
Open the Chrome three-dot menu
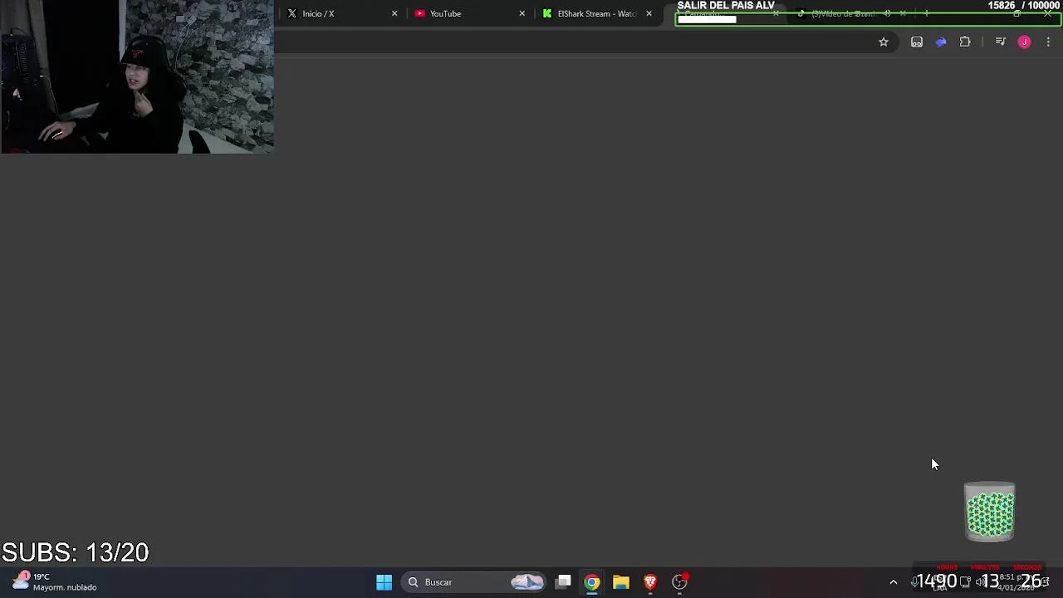coord(1048,42)
